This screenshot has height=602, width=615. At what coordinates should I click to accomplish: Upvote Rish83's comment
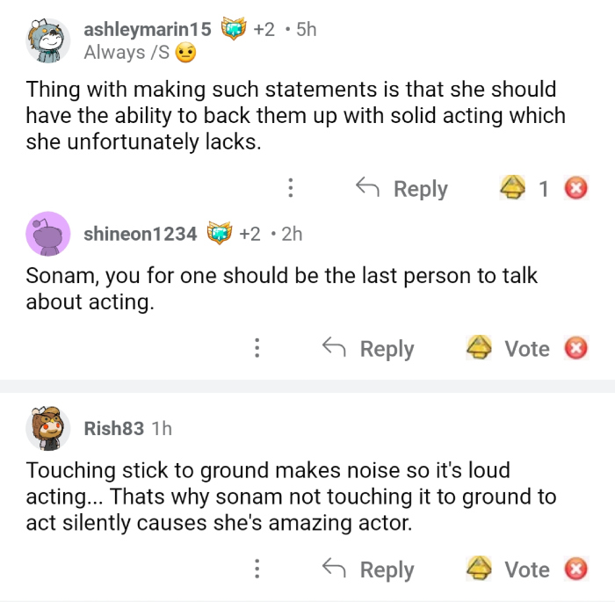[479, 569]
